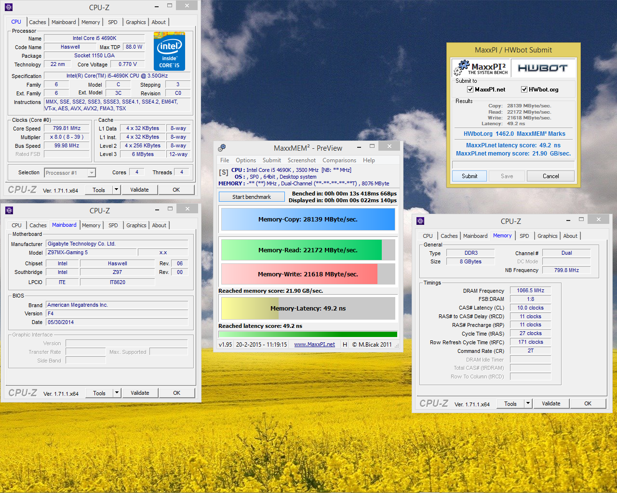Screen dimensions: 617x493
Task: Minimize the CPU-Z CPU tab window
Action: (157, 6)
